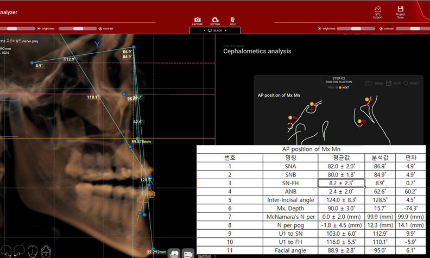Click the Capture camera icon

click(198, 20)
